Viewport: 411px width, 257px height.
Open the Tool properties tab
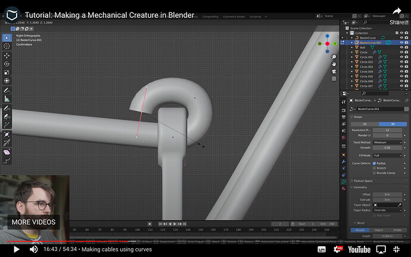pos(344,102)
